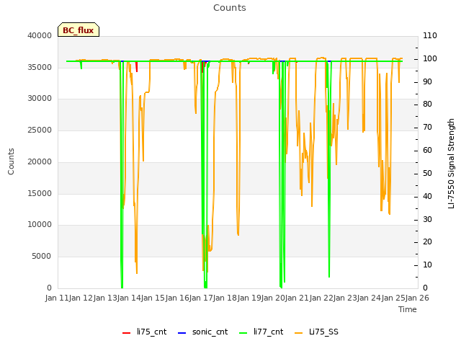Click the red li75_cnt legend swatch
Viewport: 461px width, 346px height.
127,333
